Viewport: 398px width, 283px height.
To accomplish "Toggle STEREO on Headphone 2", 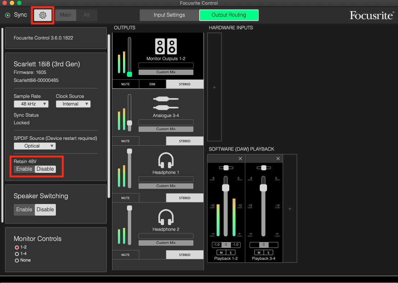I will click(x=185, y=255).
